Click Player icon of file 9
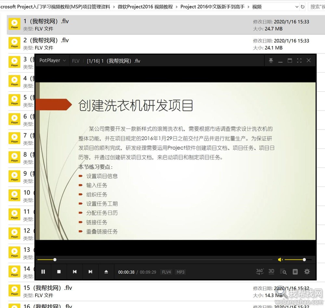The width and height of the screenshot is (325, 308). [x=15, y=176]
